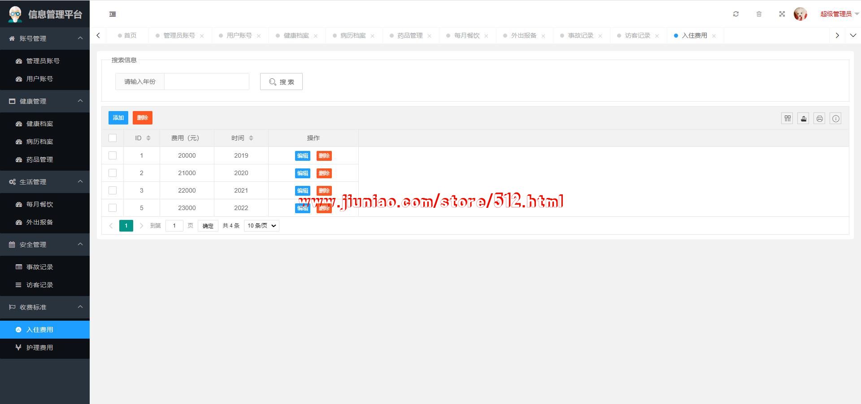The width and height of the screenshot is (861, 404).
Task: Close the 访客记录 tab
Action: pyautogui.click(x=657, y=36)
